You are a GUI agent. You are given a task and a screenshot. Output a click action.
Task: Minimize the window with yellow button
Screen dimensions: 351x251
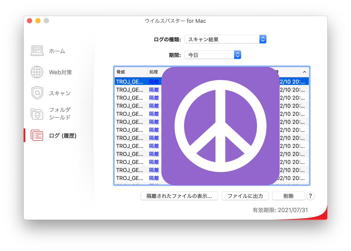point(38,21)
